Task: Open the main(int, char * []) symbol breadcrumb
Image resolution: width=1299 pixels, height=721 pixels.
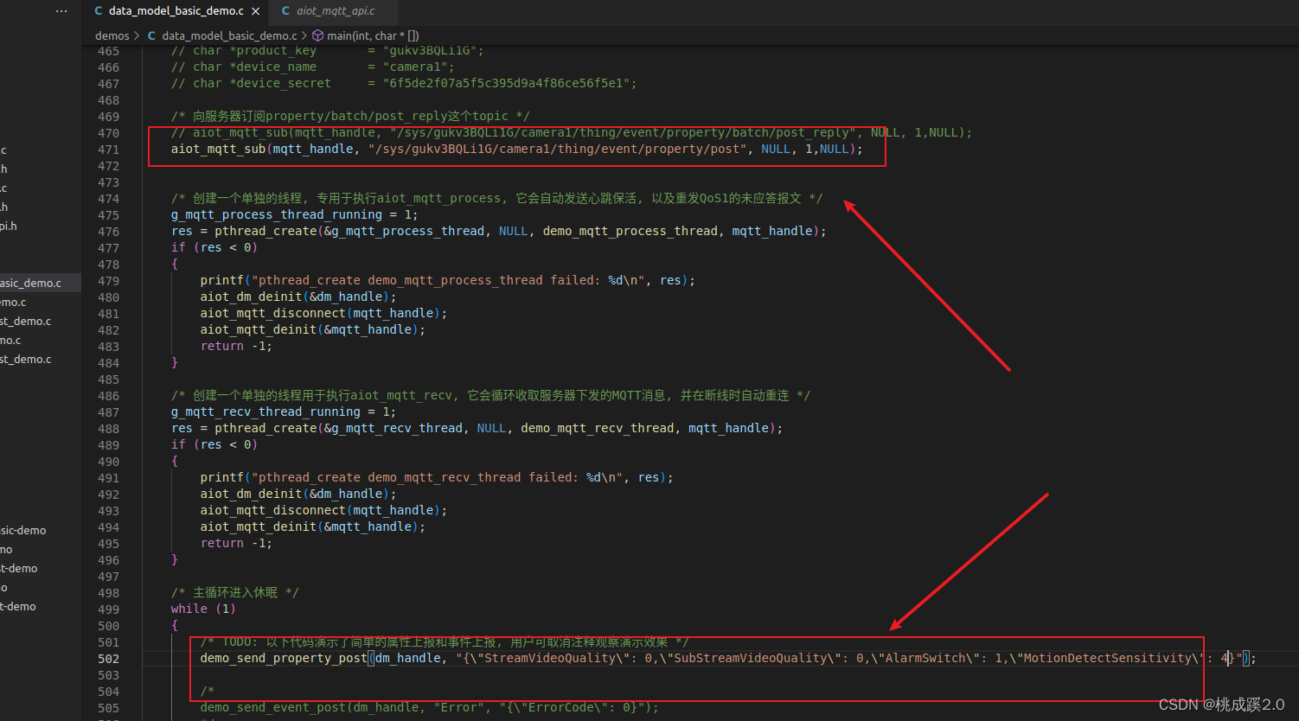Action: click(x=373, y=35)
